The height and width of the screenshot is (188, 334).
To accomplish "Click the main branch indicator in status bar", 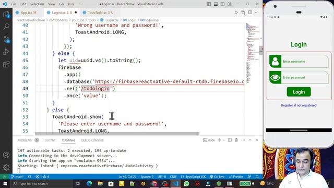I will pyautogui.click(x=17, y=177).
